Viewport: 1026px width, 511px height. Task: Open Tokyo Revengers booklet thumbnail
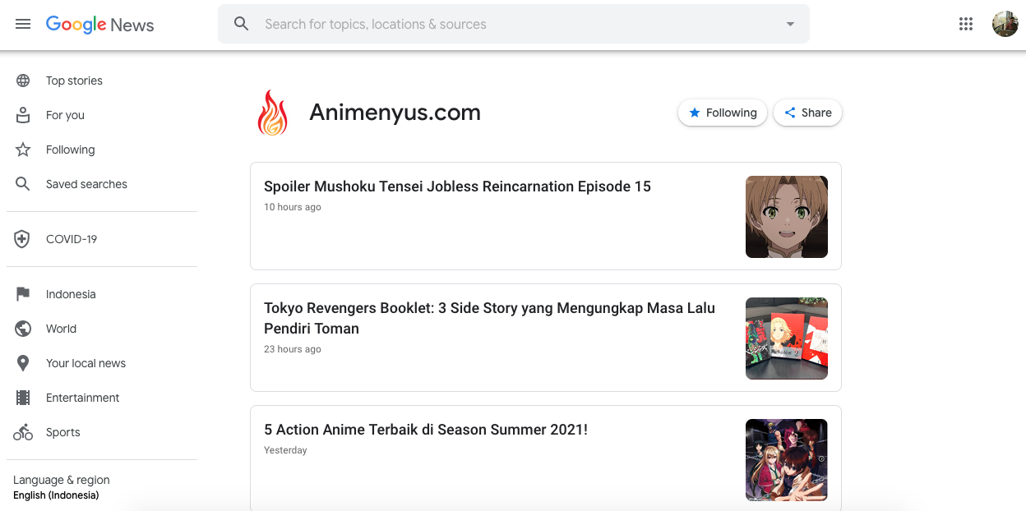click(x=787, y=338)
